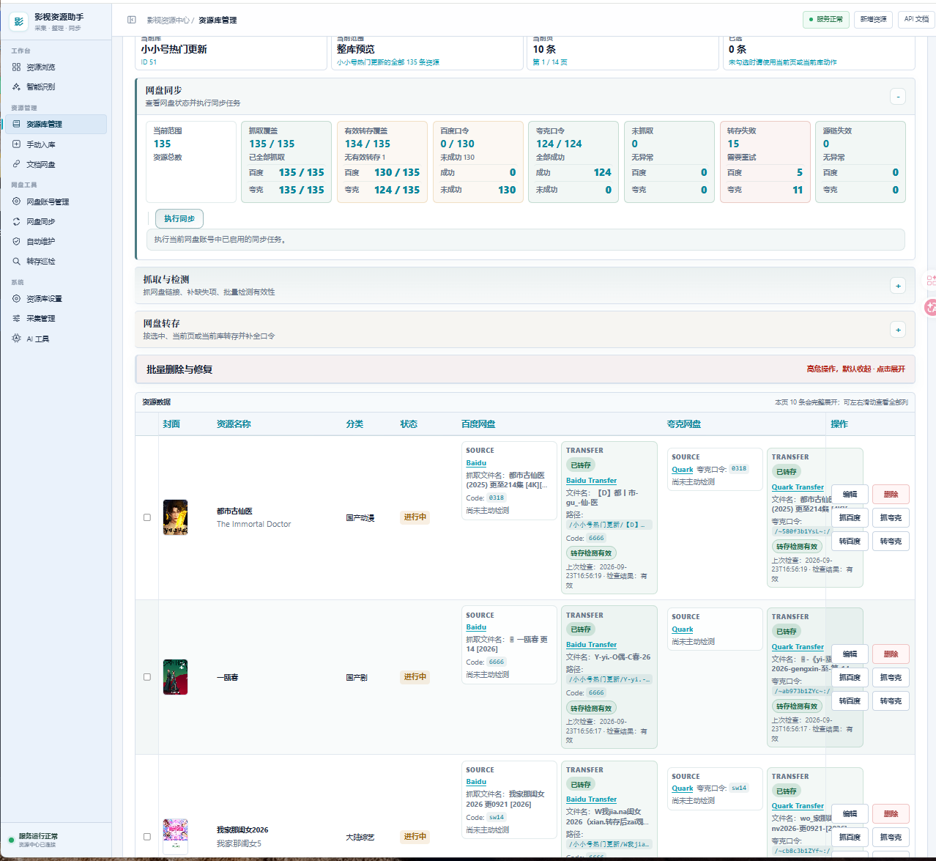Go to 影视资源中心 in the breadcrumb
The width and height of the screenshot is (936, 861).
168,21
